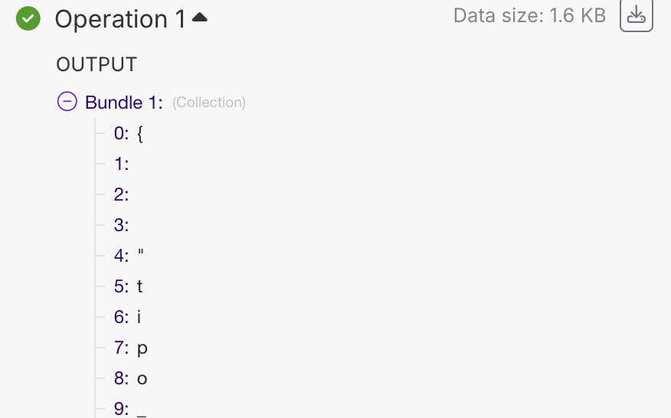Click the opening brace value of item 0
The height and width of the screenshot is (418, 671).
(140, 133)
